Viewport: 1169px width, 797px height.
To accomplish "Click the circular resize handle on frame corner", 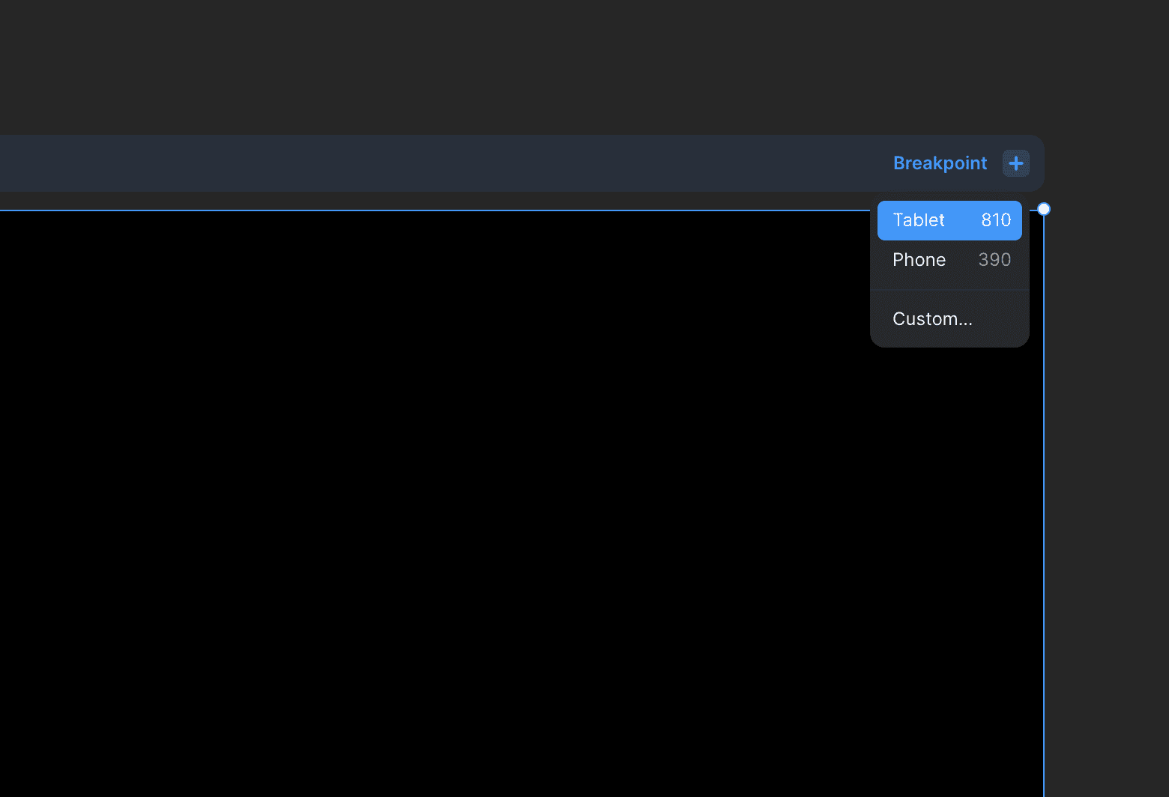I will pyautogui.click(x=1043, y=209).
